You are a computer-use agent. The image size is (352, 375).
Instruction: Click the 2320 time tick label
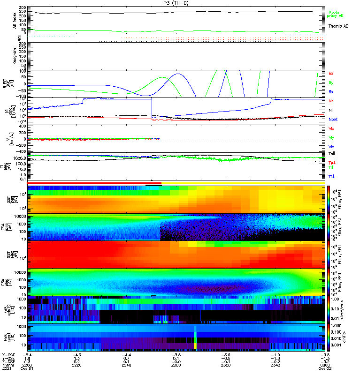(x=226, y=365)
